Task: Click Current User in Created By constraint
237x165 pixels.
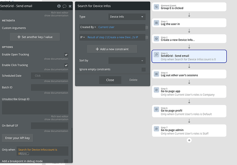Action: [106, 27]
